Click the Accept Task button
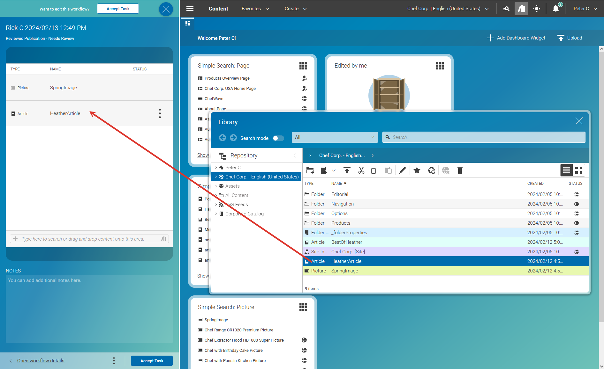Image resolution: width=604 pixels, height=369 pixels. 151,360
